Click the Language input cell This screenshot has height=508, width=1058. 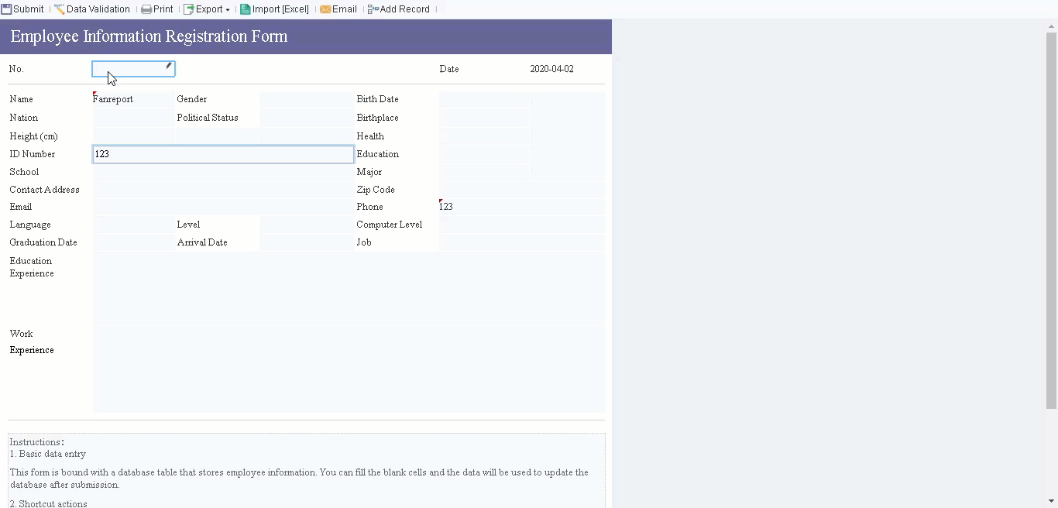click(133, 225)
